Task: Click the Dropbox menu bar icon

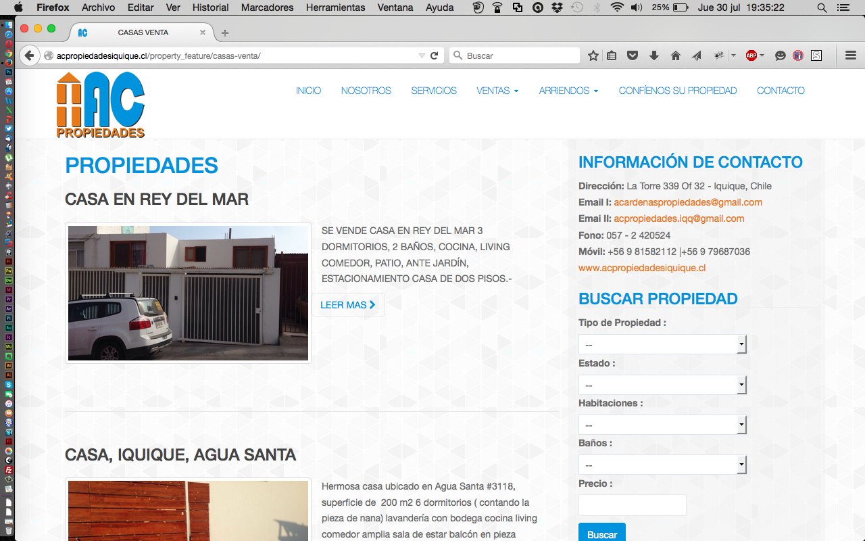Action: pyautogui.click(x=557, y=7)
